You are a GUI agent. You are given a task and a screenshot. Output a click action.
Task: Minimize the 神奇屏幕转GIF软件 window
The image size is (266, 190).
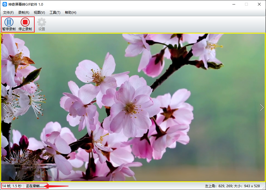point(234,4)
